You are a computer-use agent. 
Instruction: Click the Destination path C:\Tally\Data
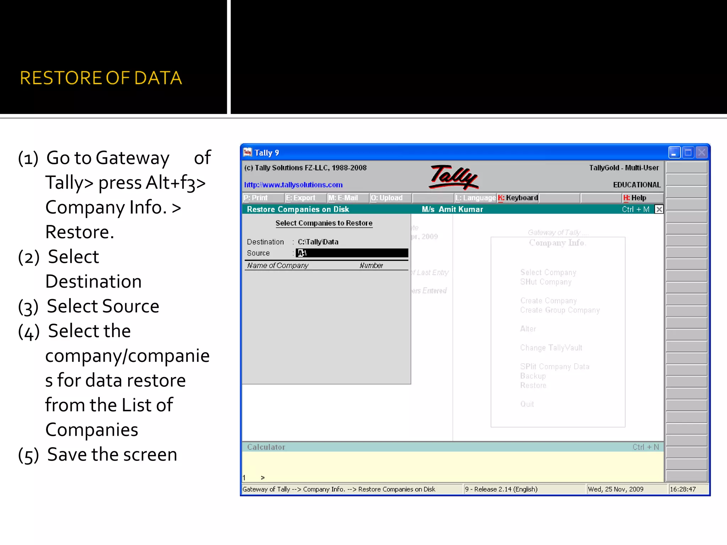click(x=318, y=242)
